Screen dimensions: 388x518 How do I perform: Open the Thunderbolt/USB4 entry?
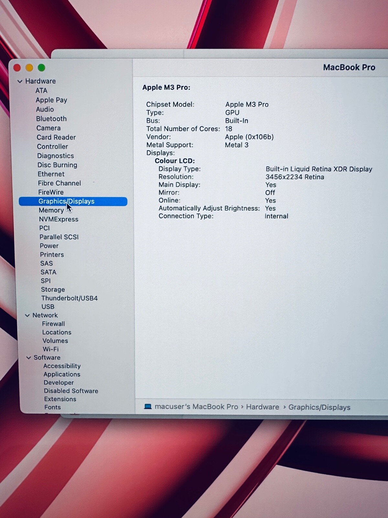click(70, 298)
